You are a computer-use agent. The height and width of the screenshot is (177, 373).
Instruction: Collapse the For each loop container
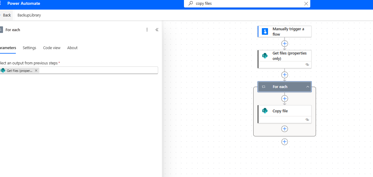tap(308, 87)
